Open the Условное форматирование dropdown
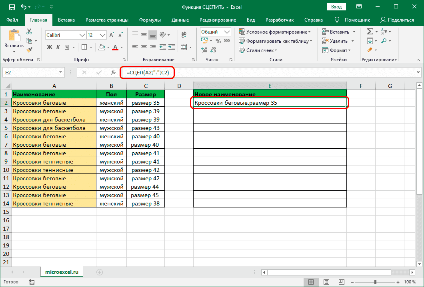 click(x=275, y=32)
